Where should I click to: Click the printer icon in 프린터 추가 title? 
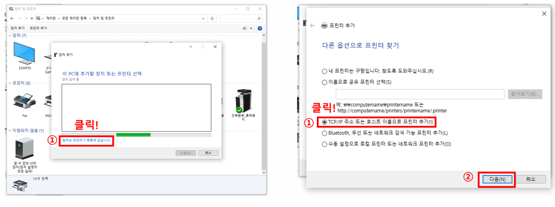coord(324,25)
